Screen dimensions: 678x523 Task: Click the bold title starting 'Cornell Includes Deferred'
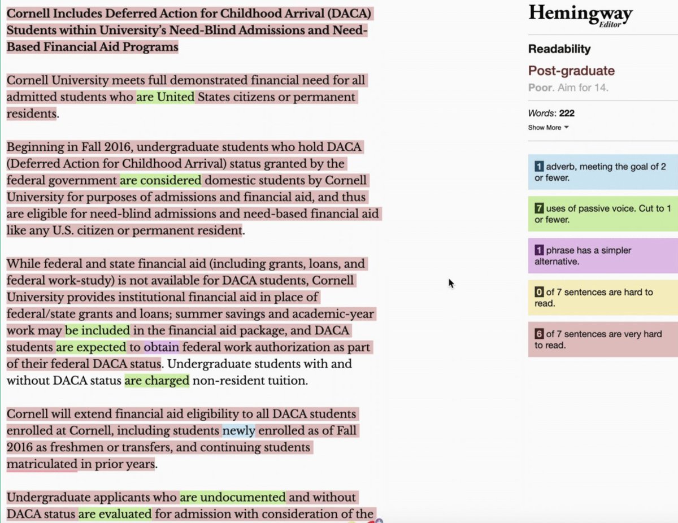pos(189,30)
